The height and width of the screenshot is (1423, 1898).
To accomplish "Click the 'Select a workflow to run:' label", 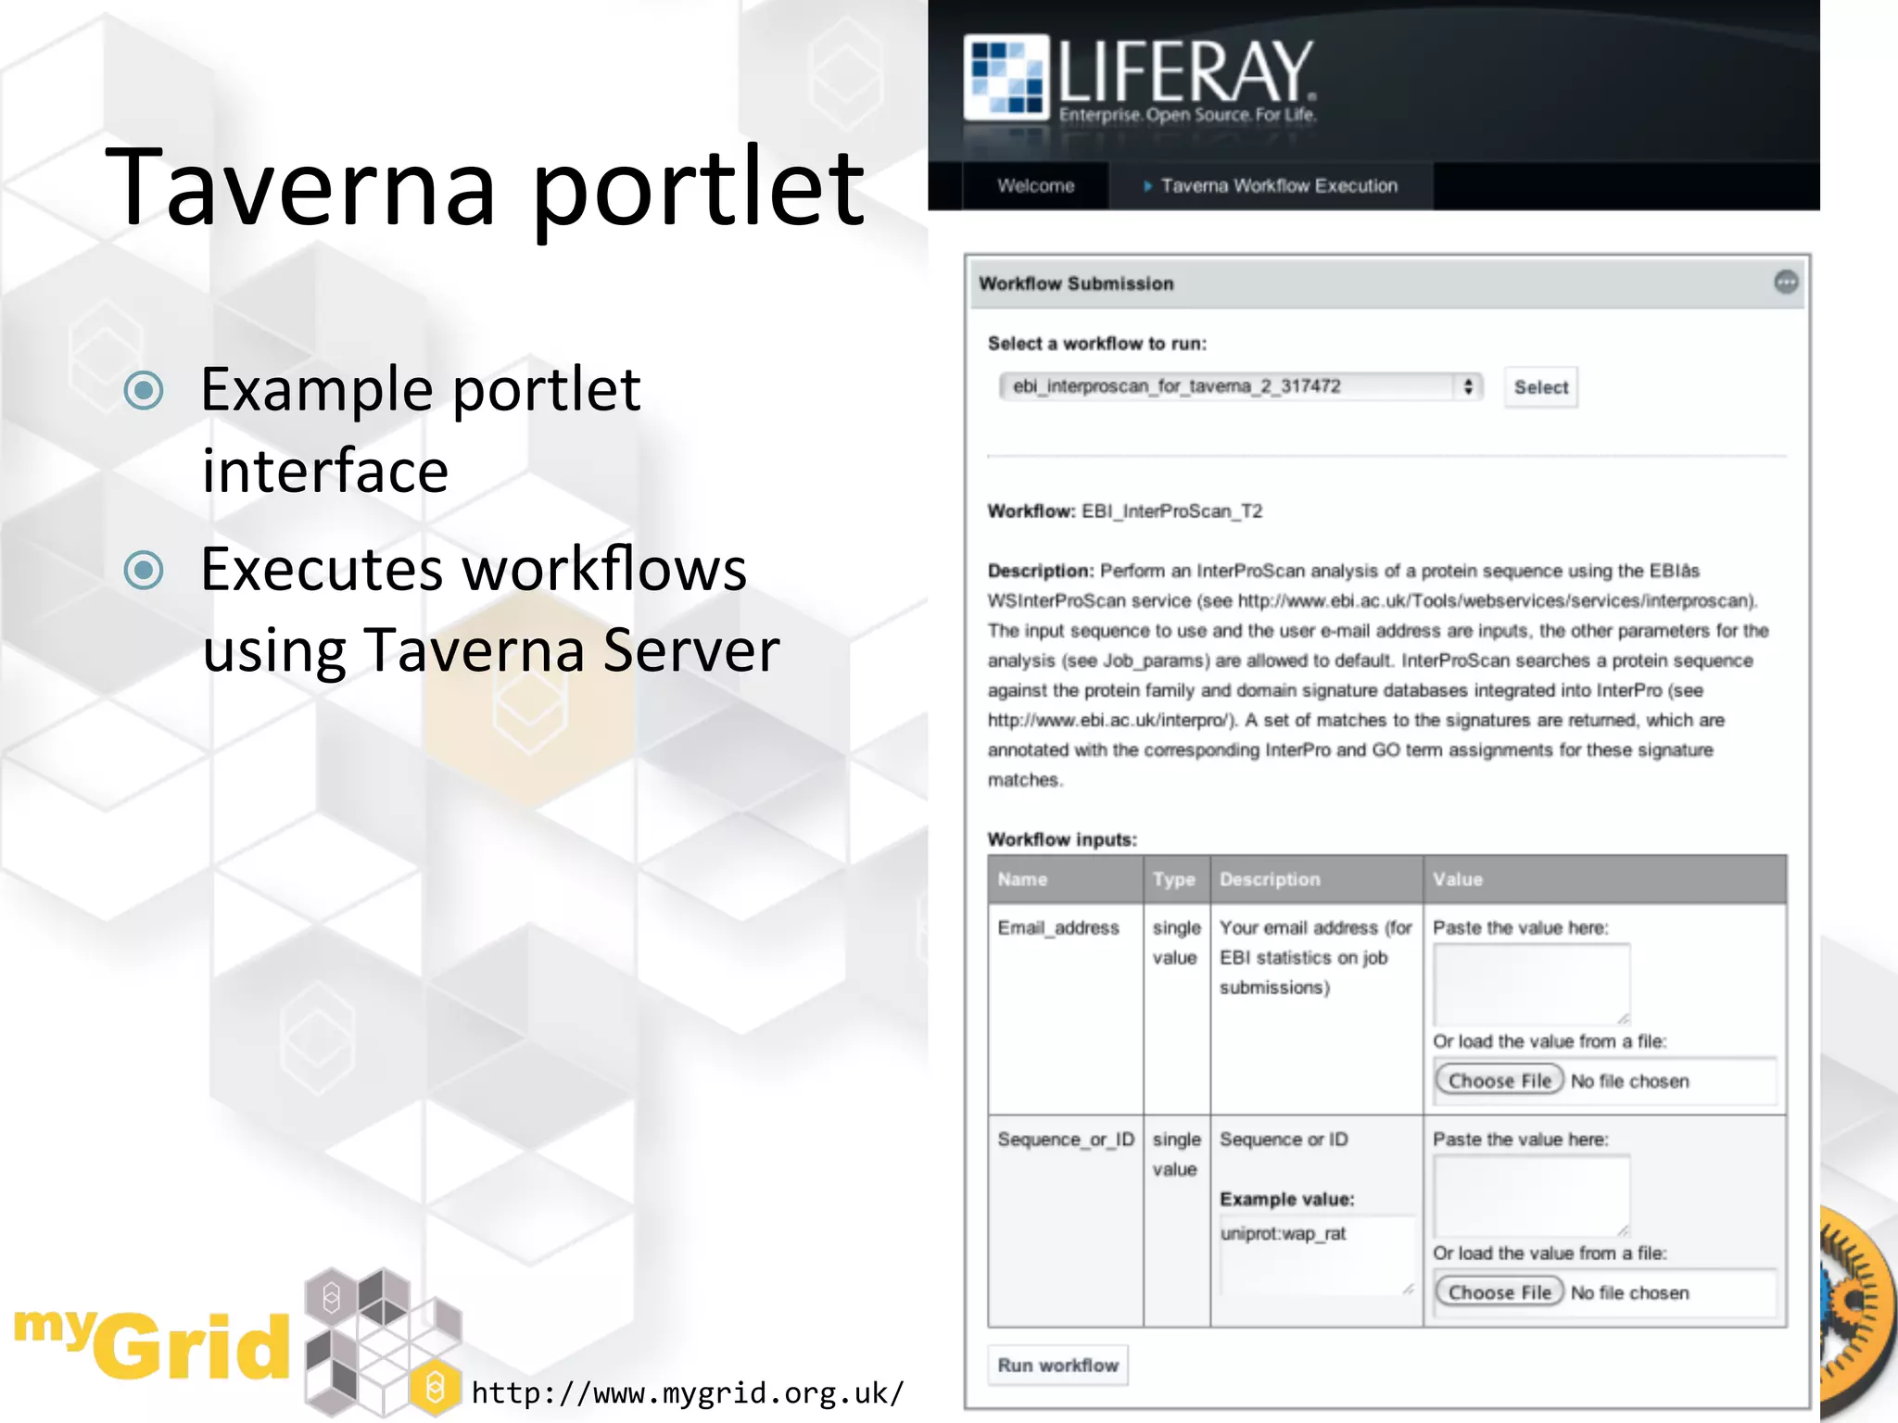I will click(x=1097, y=344).
